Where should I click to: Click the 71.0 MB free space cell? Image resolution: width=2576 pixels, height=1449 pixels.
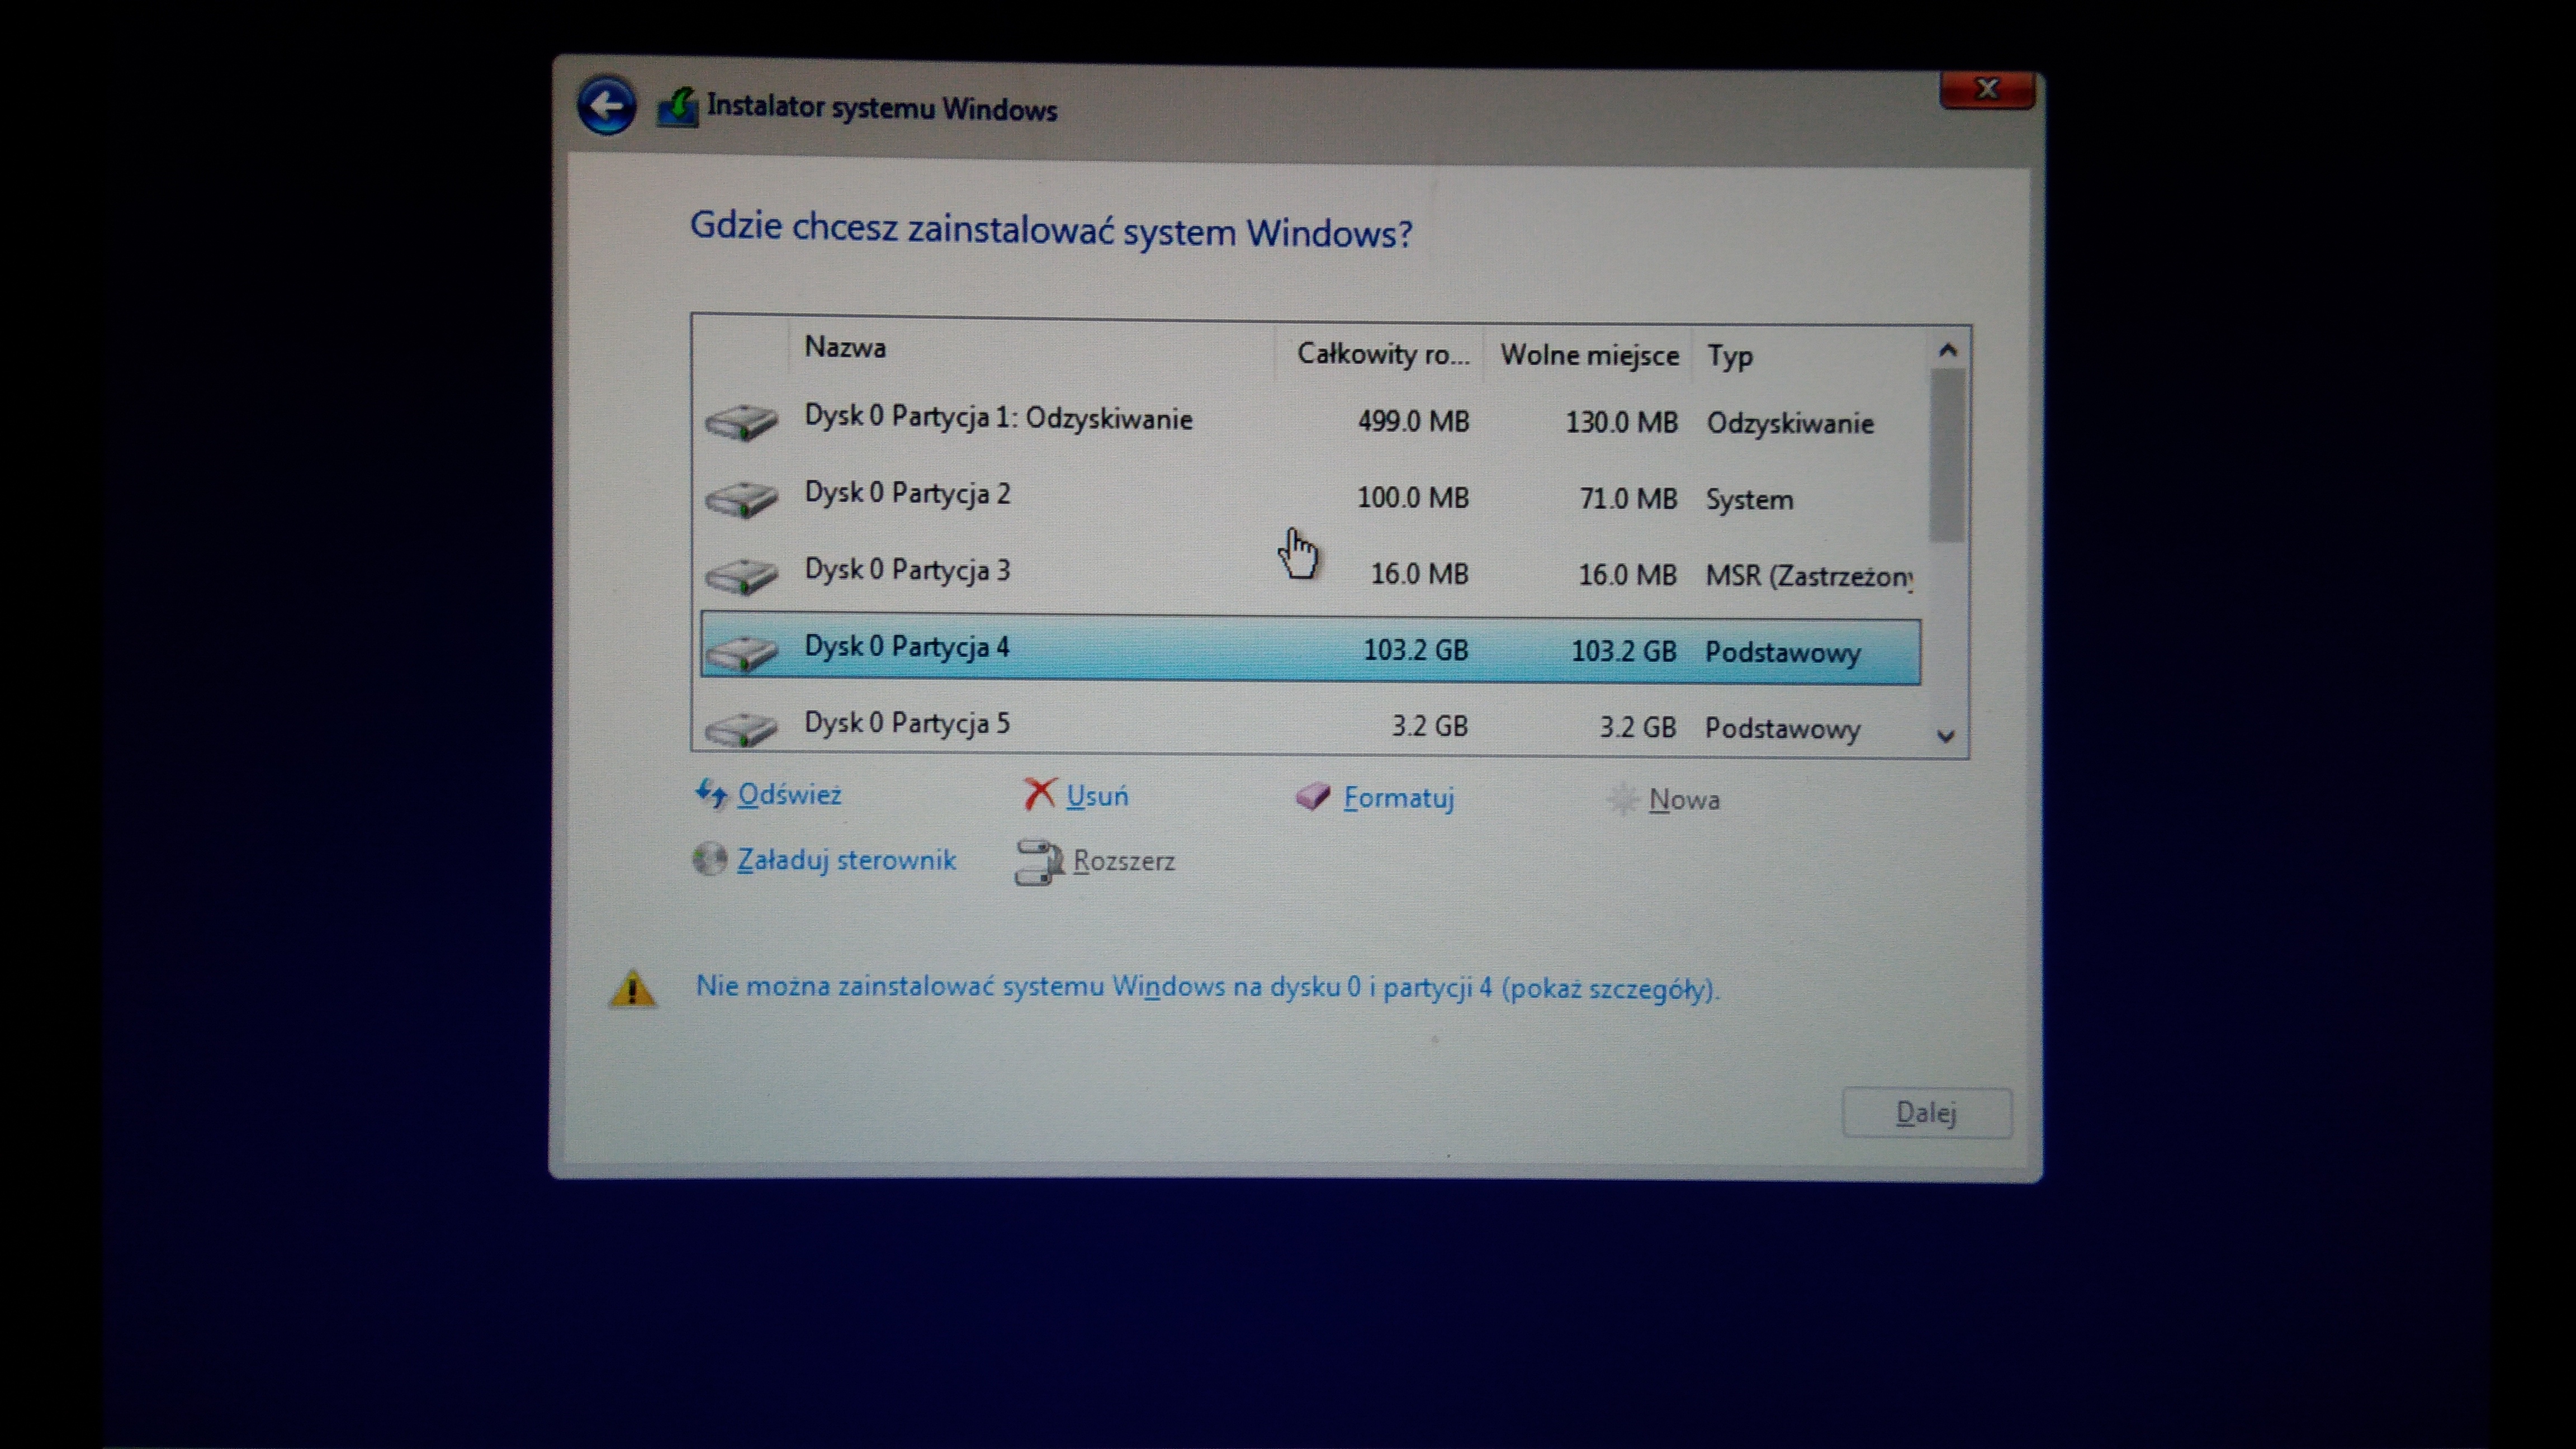click(x=1628, y=498)
